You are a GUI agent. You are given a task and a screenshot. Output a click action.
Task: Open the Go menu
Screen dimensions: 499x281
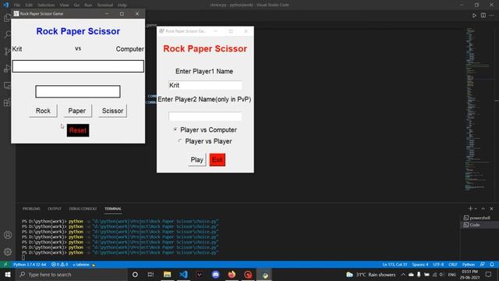pyautogui.click(x=76, y=5)
